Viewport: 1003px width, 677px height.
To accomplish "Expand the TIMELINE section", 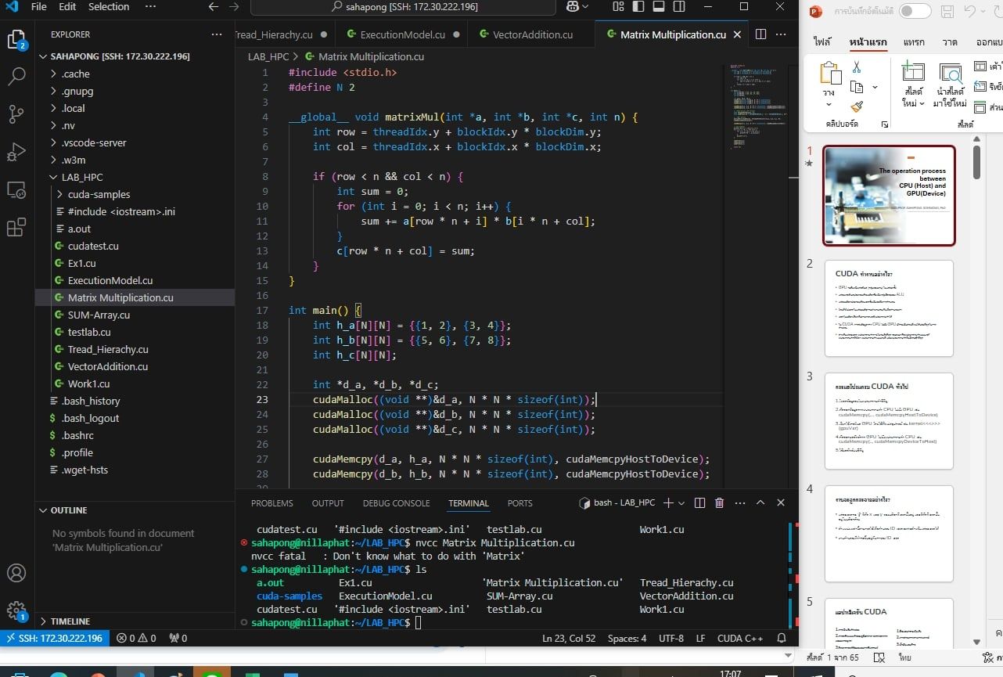I will [70, 621].
